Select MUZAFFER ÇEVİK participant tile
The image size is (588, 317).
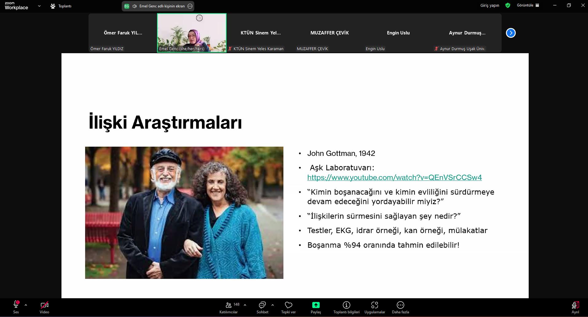point(330,33)
